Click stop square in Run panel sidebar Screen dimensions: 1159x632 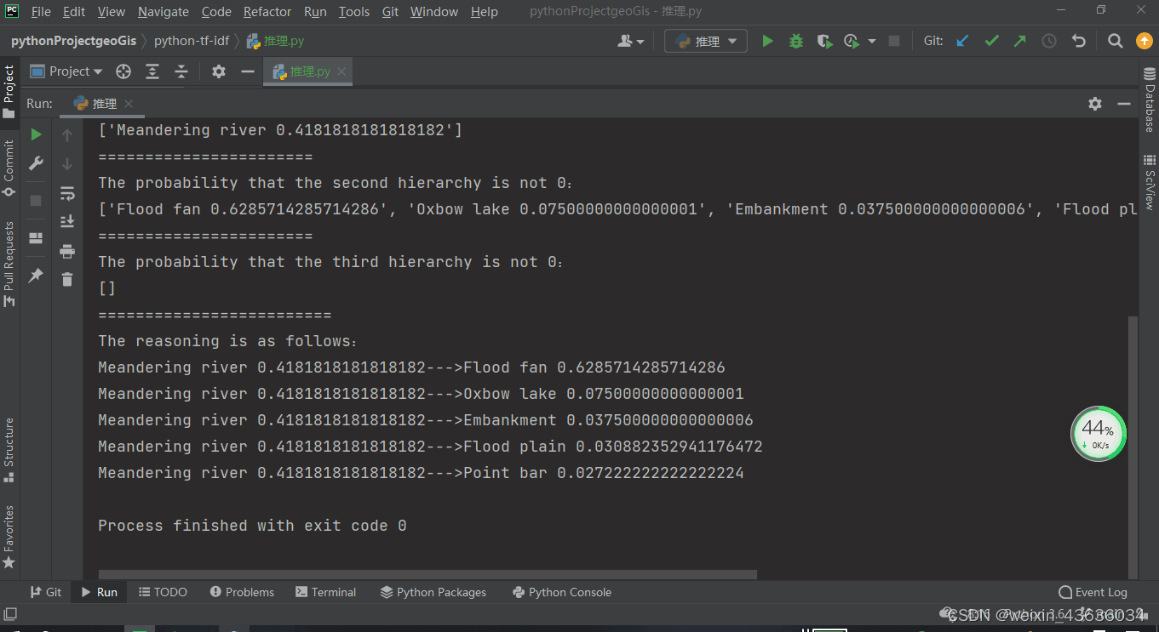[x=36, y=201]
